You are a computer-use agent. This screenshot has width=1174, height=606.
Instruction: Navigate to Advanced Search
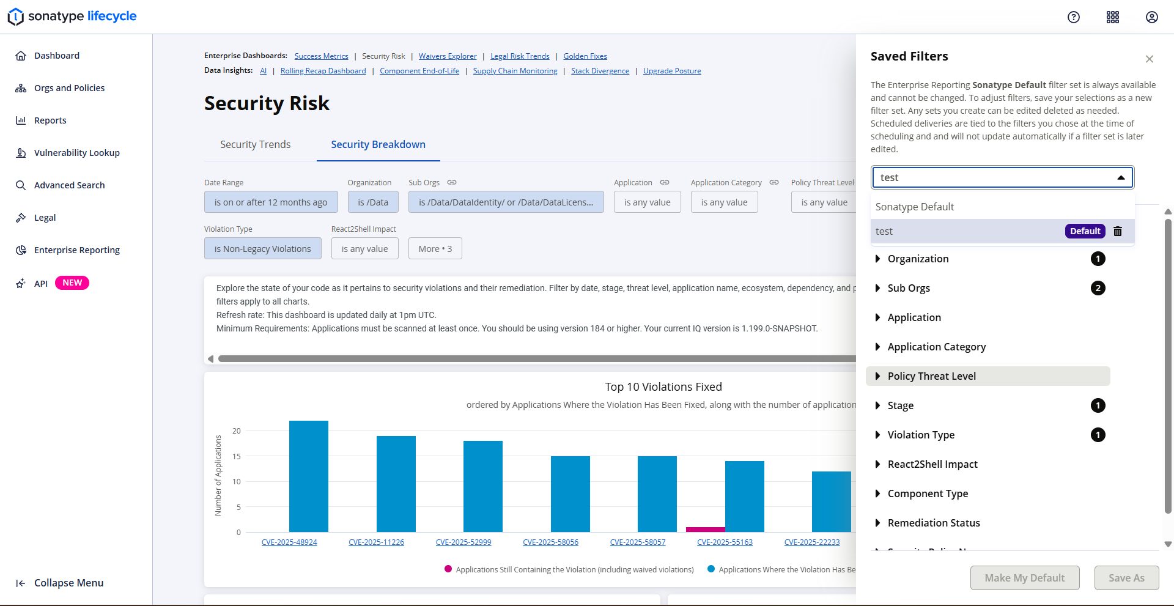click(x=69, y=185)
